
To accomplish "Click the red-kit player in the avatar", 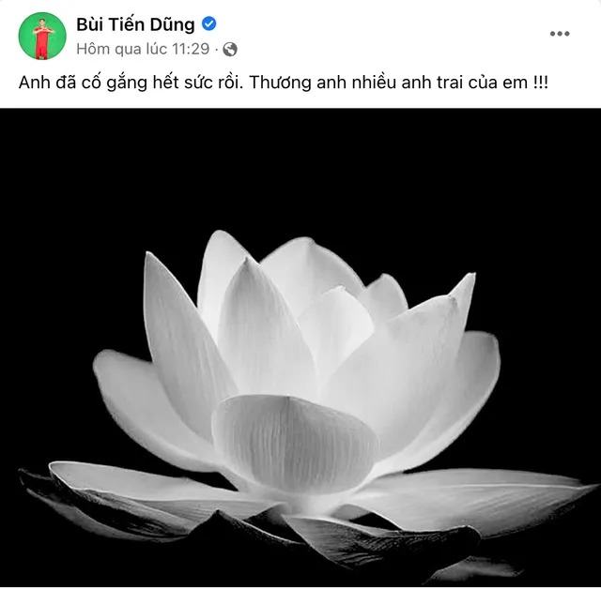I will (42, 39).
